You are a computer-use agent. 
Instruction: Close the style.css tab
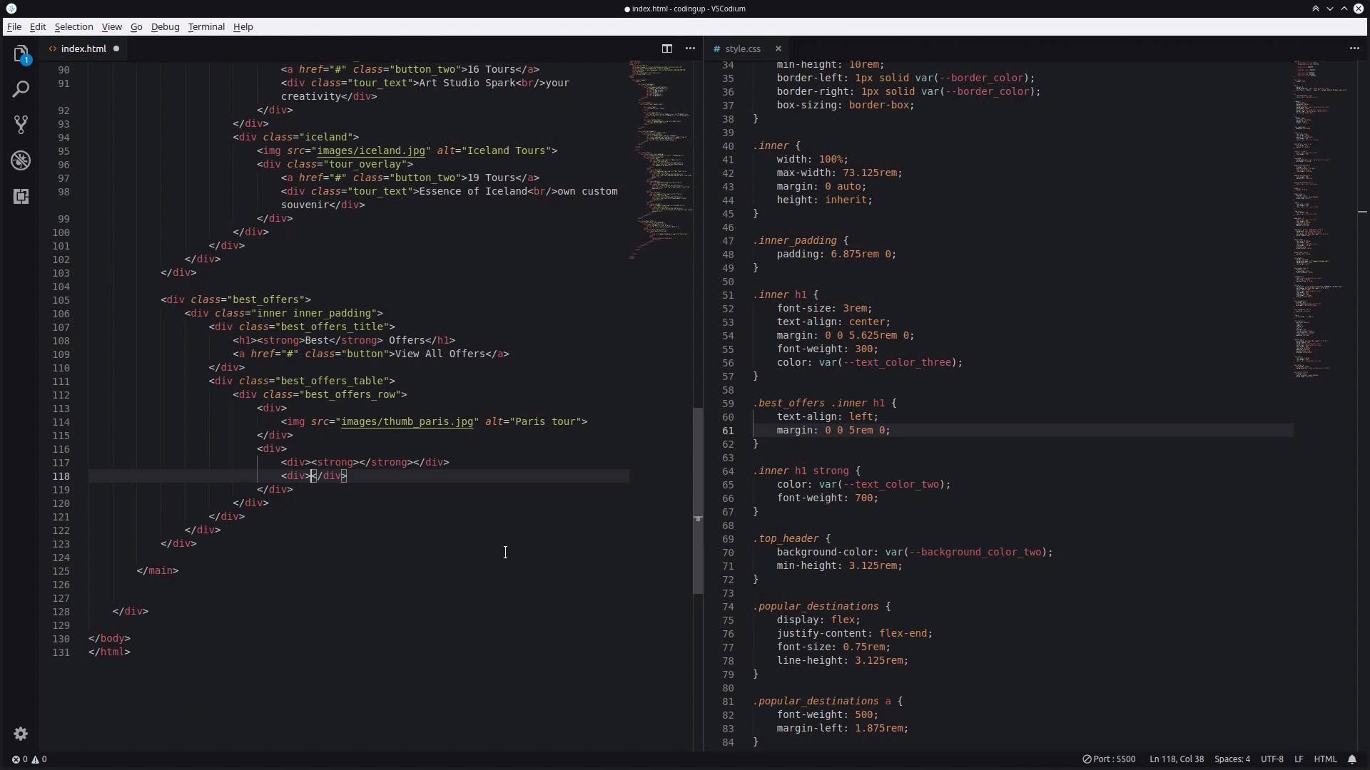pos(778,48)
